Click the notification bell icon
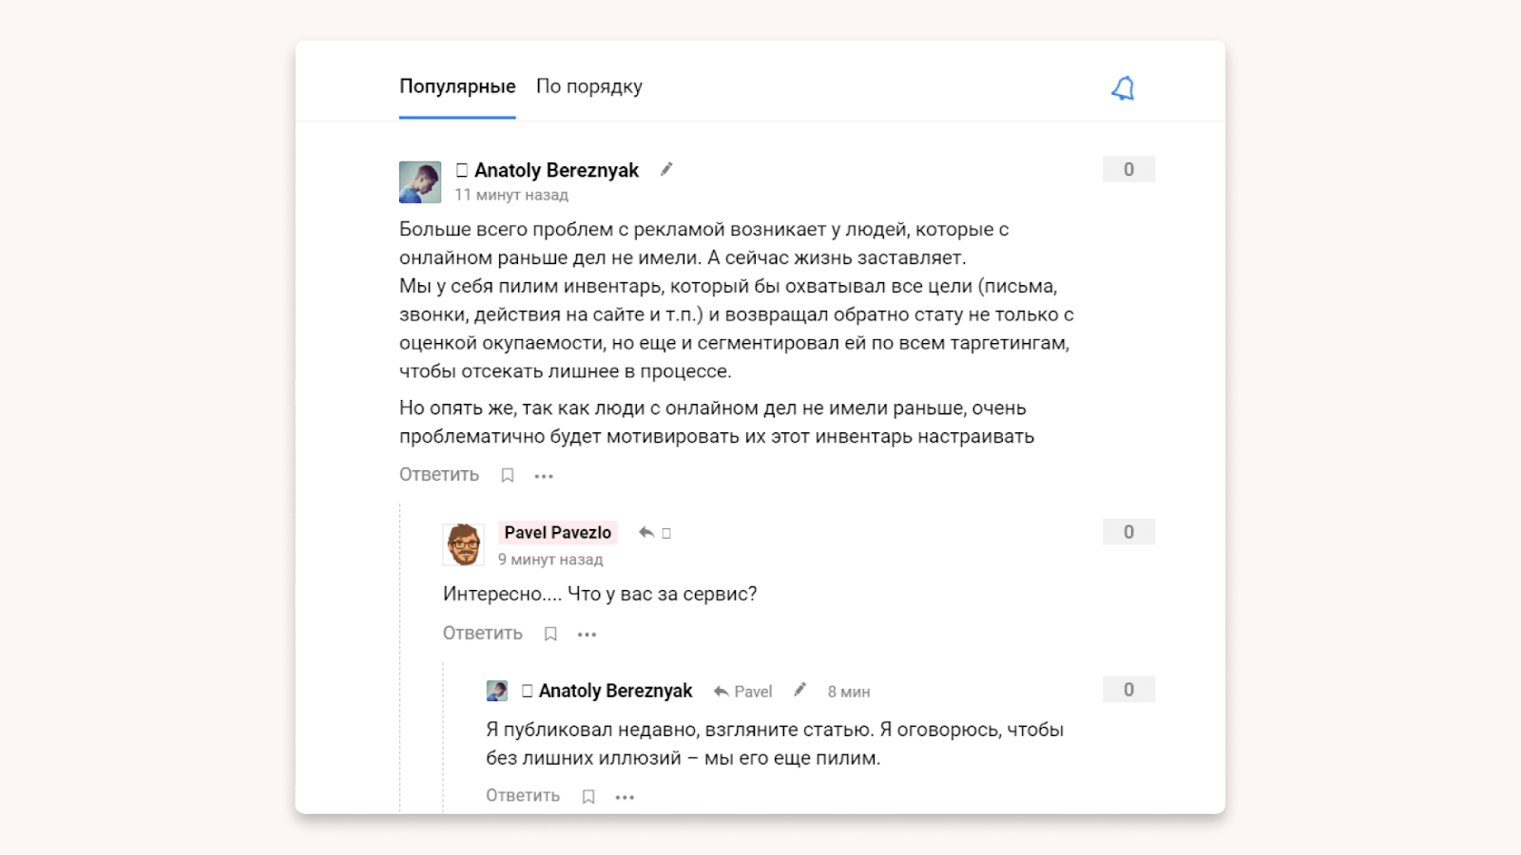The image size is (1521, 855). coord(1123,88)
